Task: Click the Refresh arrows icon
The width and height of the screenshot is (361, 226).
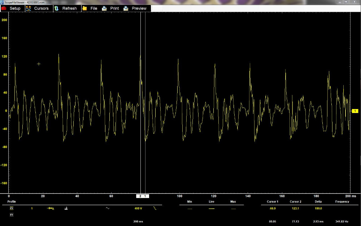Action: tap(56, 8)
